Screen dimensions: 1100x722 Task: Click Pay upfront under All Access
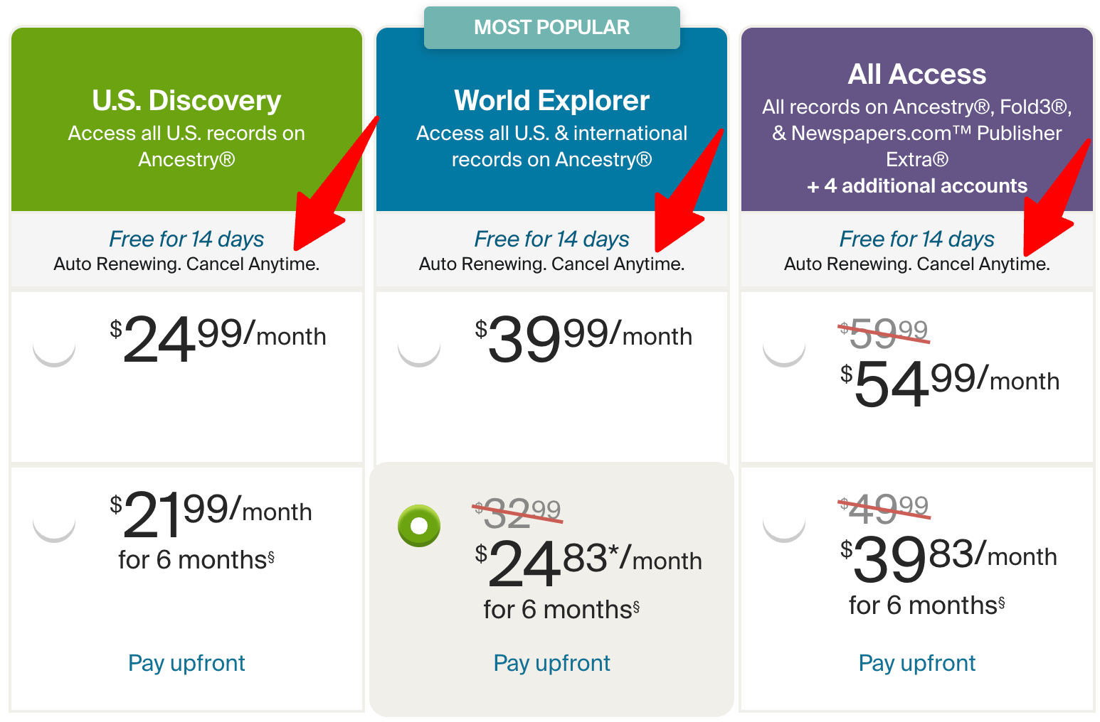point(917,663)
